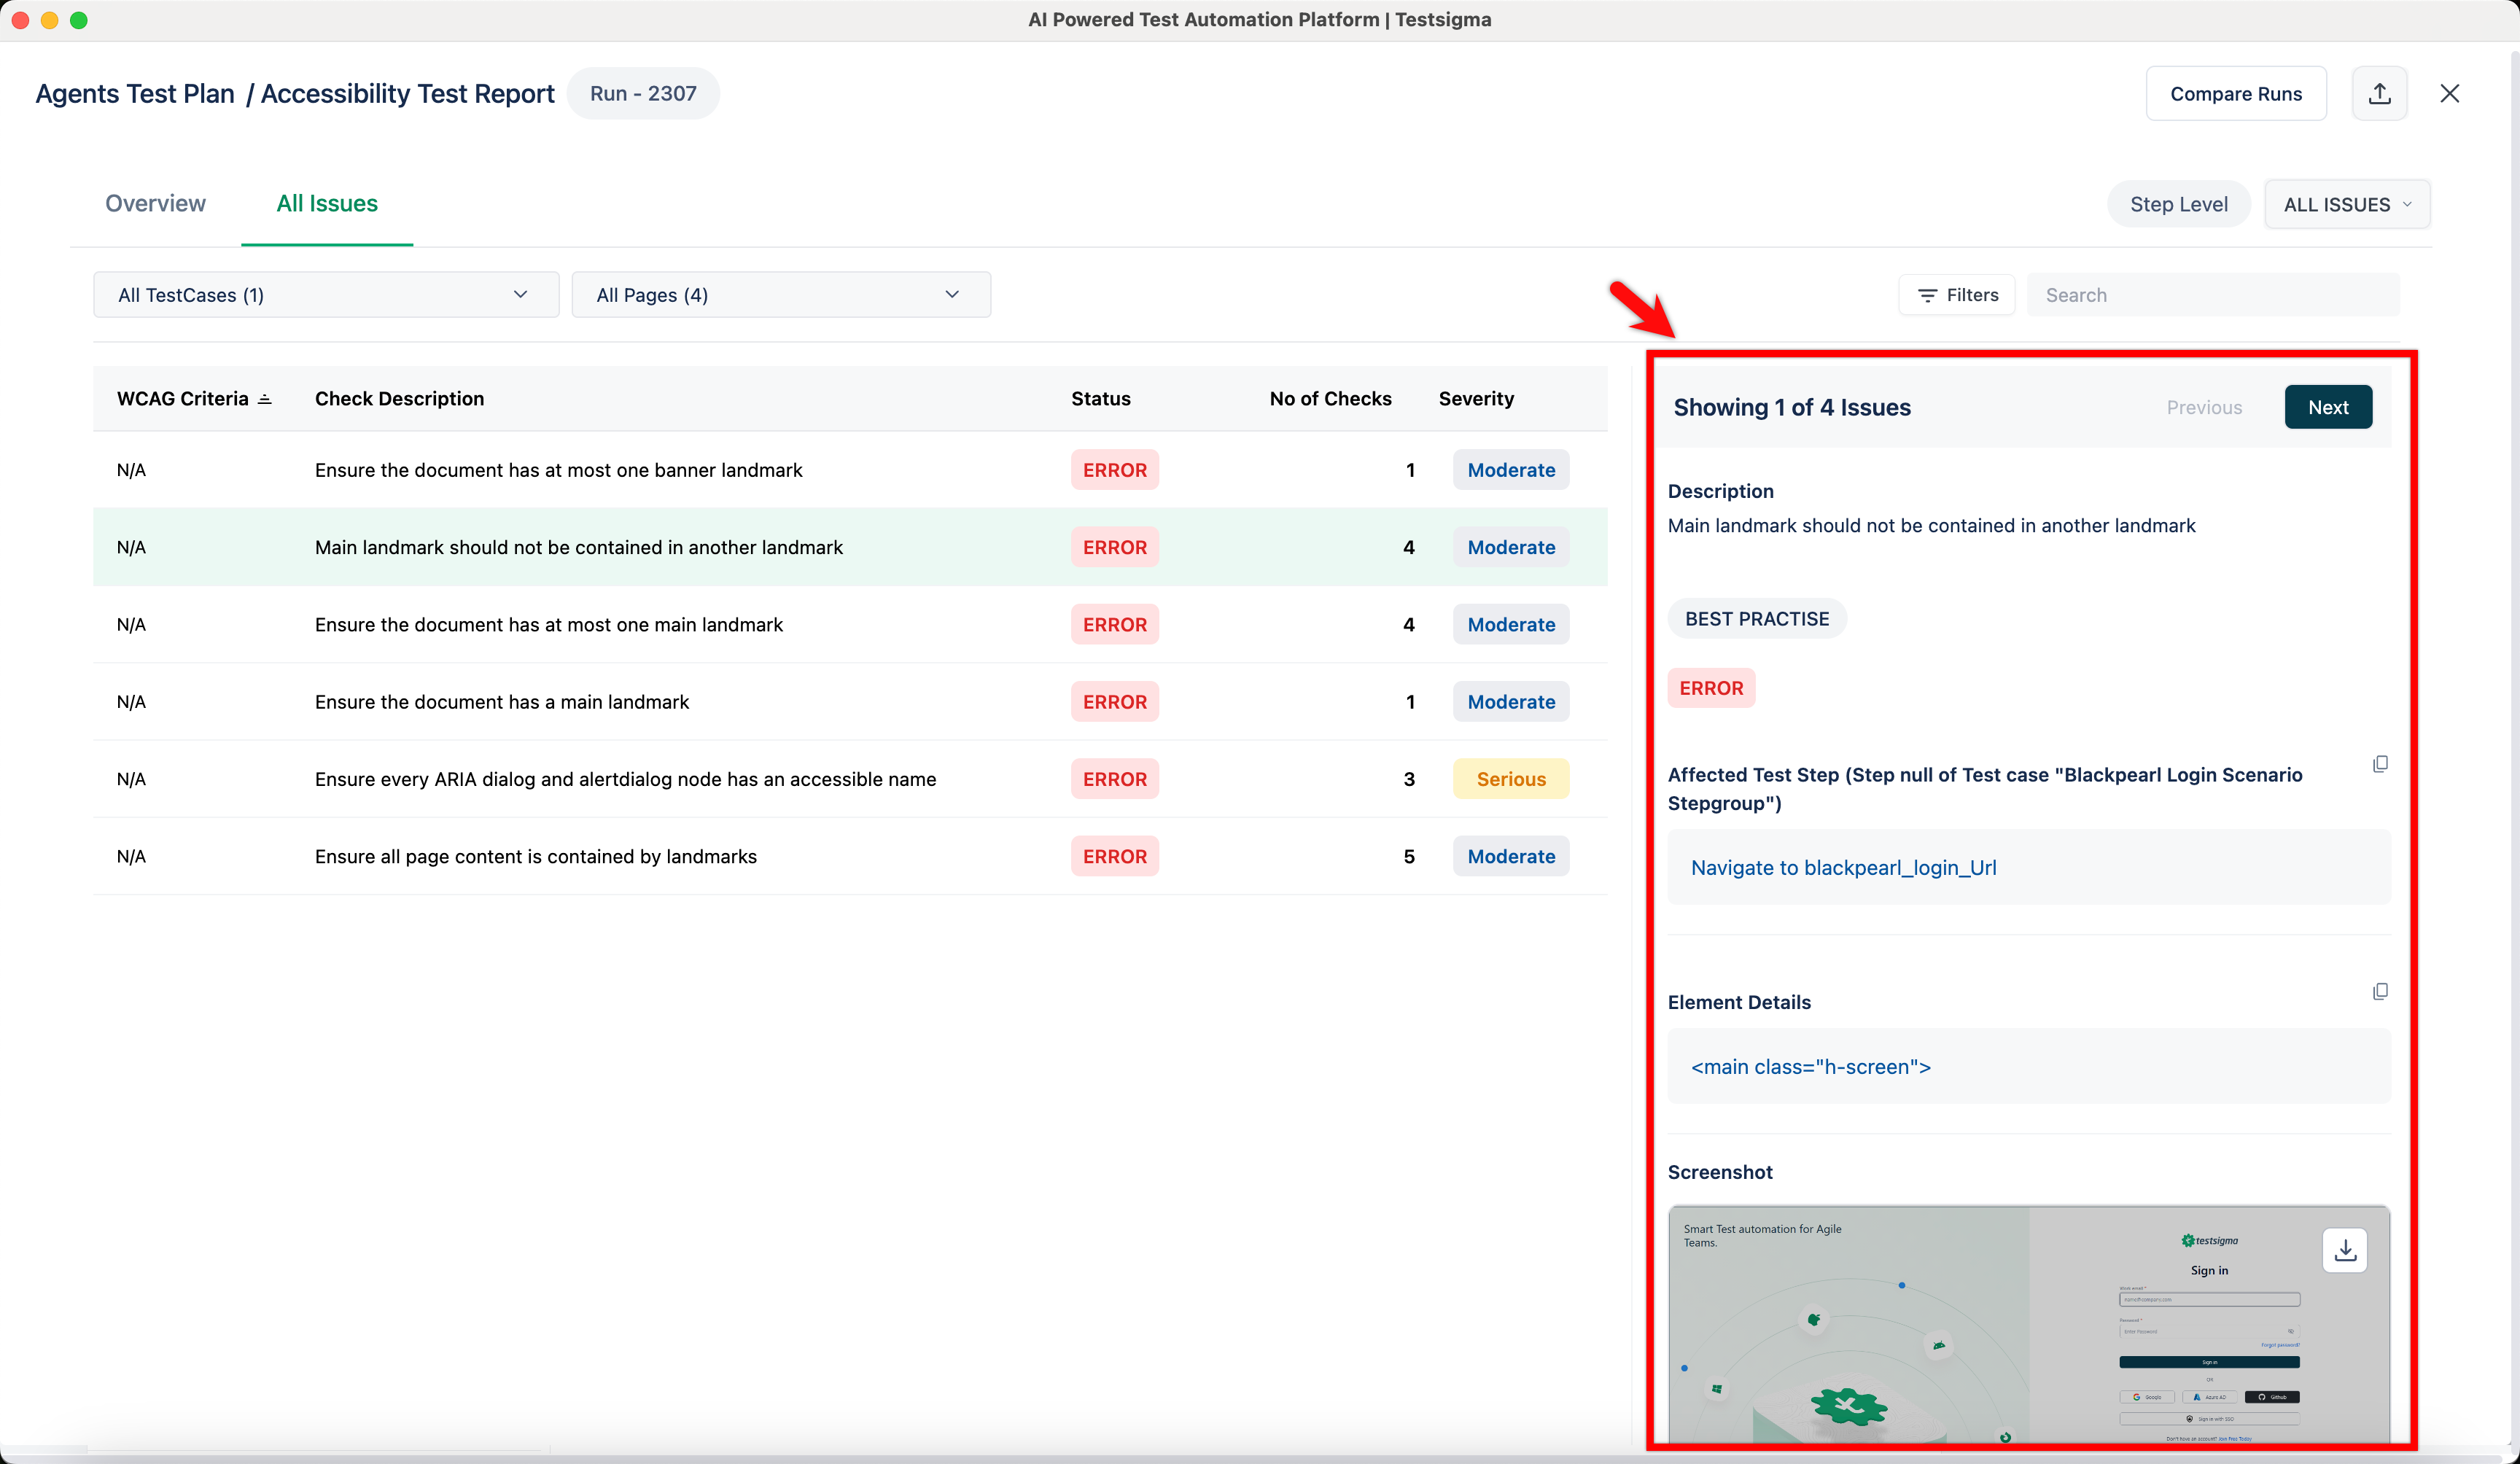The image size is (2520, 1464).
Task: Click Serious severity badge
Action: (x=1510, y=779)
